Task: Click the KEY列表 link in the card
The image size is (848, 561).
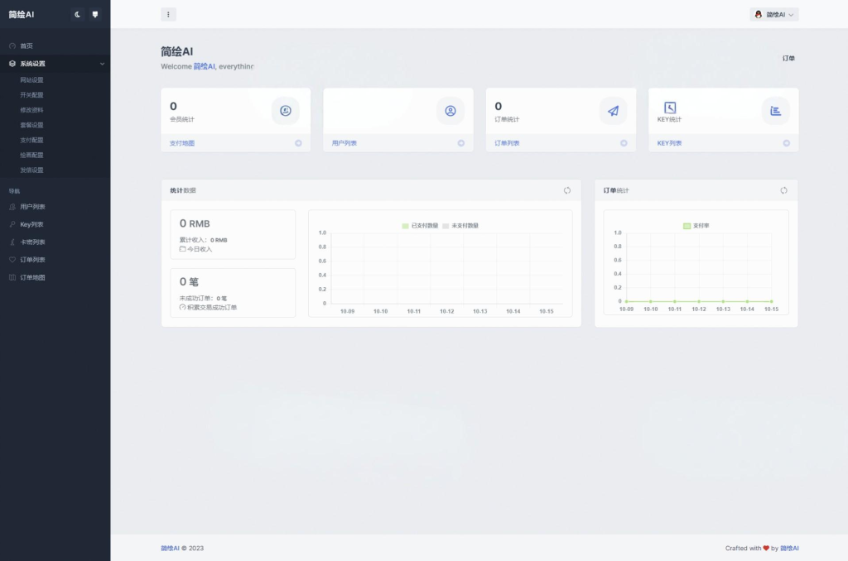Action: (x=669, y=143)
